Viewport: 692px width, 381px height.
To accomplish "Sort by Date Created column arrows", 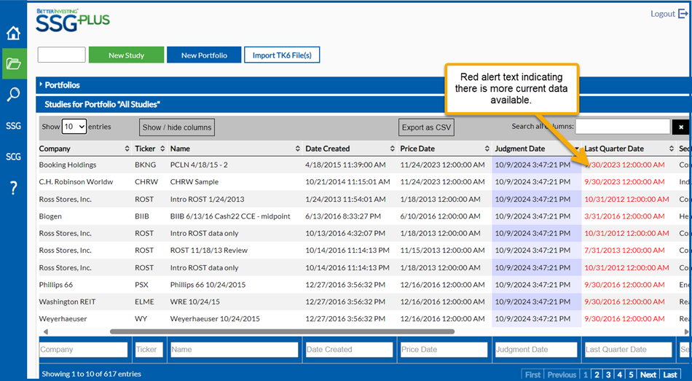I will click(393, 149).
